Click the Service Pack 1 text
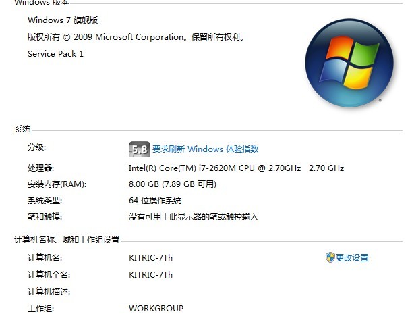 click(55, 54)
